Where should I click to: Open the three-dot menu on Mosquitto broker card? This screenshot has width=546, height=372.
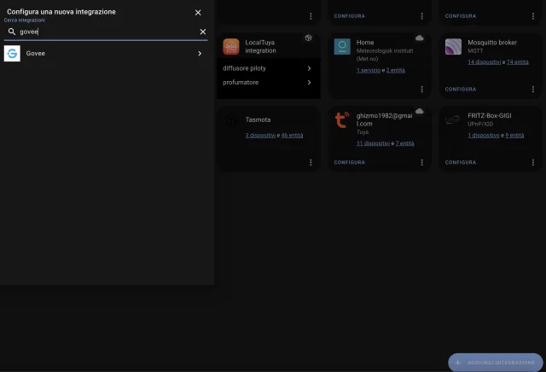(532, 89)
